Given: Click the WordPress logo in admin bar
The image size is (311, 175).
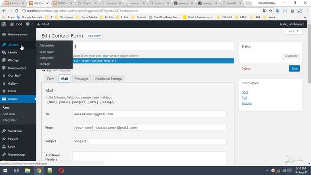Looking at the screenshot, I should tap(4, 24).
